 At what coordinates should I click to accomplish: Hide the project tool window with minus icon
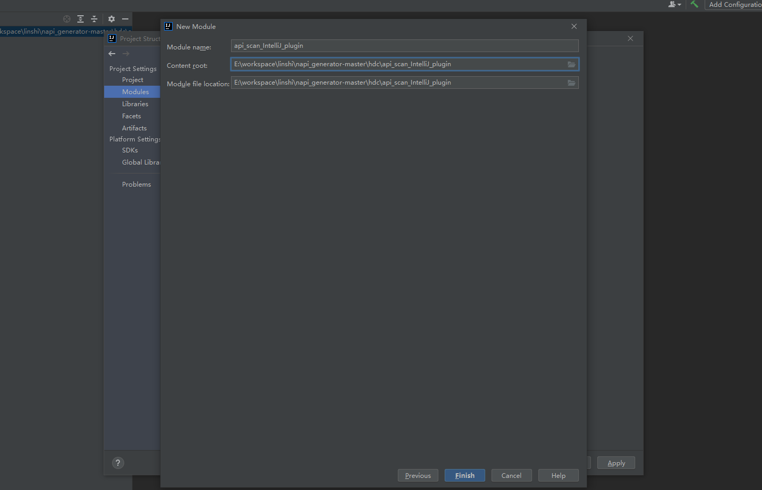tap(125, 19)
